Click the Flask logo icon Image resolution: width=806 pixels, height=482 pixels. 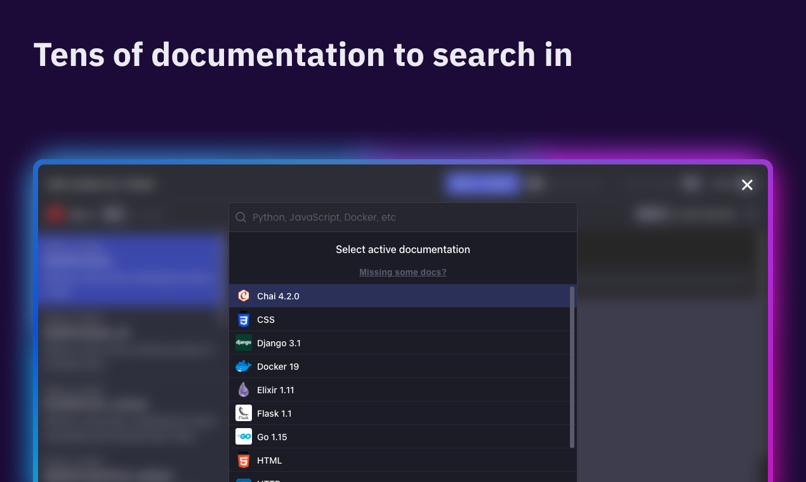(x=244, y=413)
